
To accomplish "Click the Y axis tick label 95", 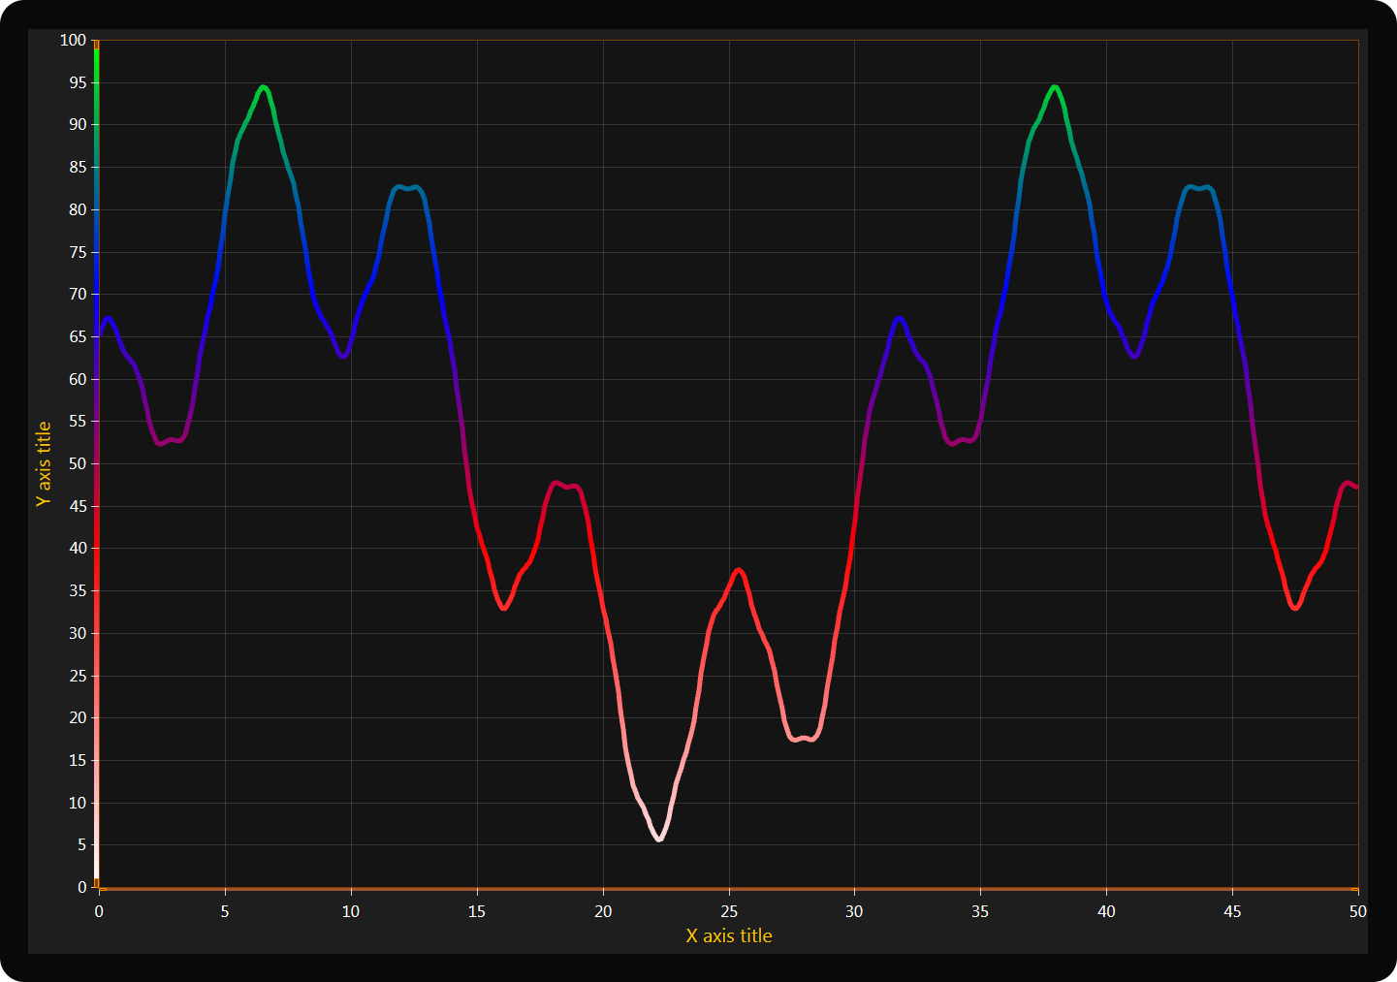I will [x=78, y=82].
